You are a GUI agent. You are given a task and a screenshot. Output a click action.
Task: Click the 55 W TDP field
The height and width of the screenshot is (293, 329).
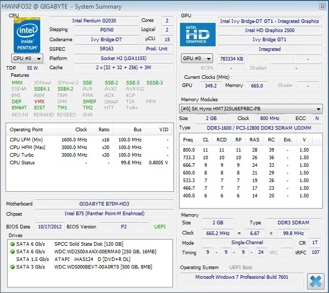tap(33, 68)
